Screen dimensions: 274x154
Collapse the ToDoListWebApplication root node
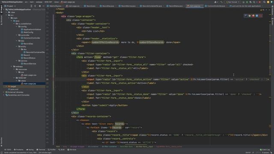tap(4, 9)
